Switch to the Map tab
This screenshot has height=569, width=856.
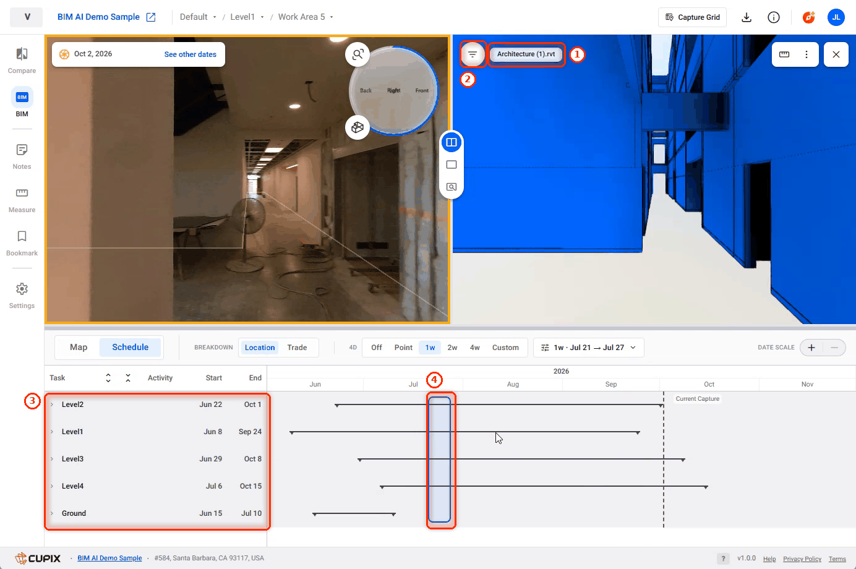[x=79, y=347]
